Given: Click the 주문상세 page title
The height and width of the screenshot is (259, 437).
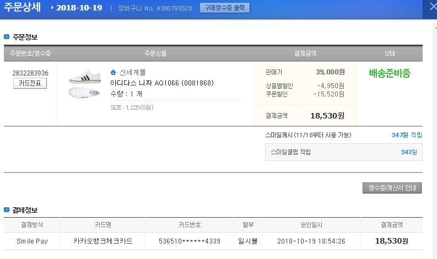Looking at the screenshot, I should click(x=22, y=8).
